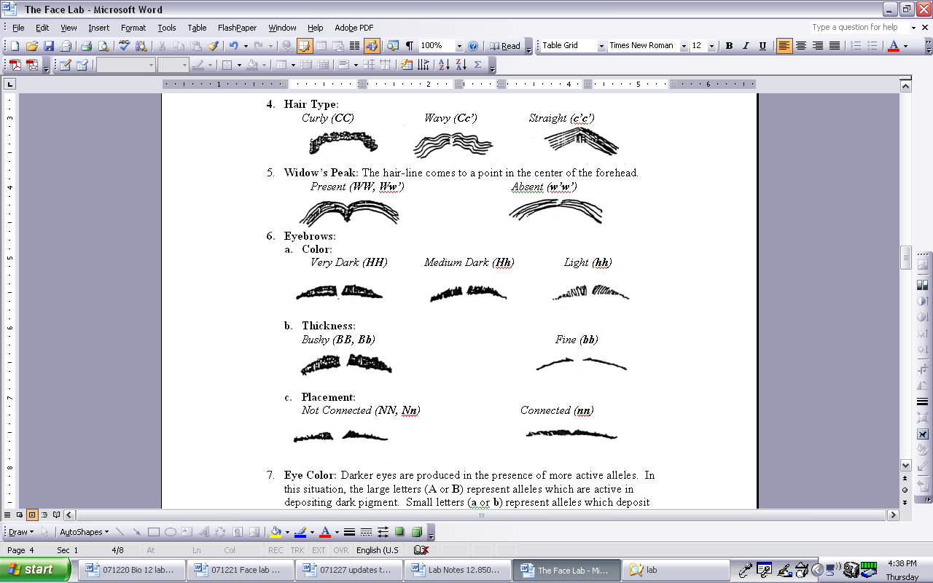Click the Windows start button

tap(35, 570)
